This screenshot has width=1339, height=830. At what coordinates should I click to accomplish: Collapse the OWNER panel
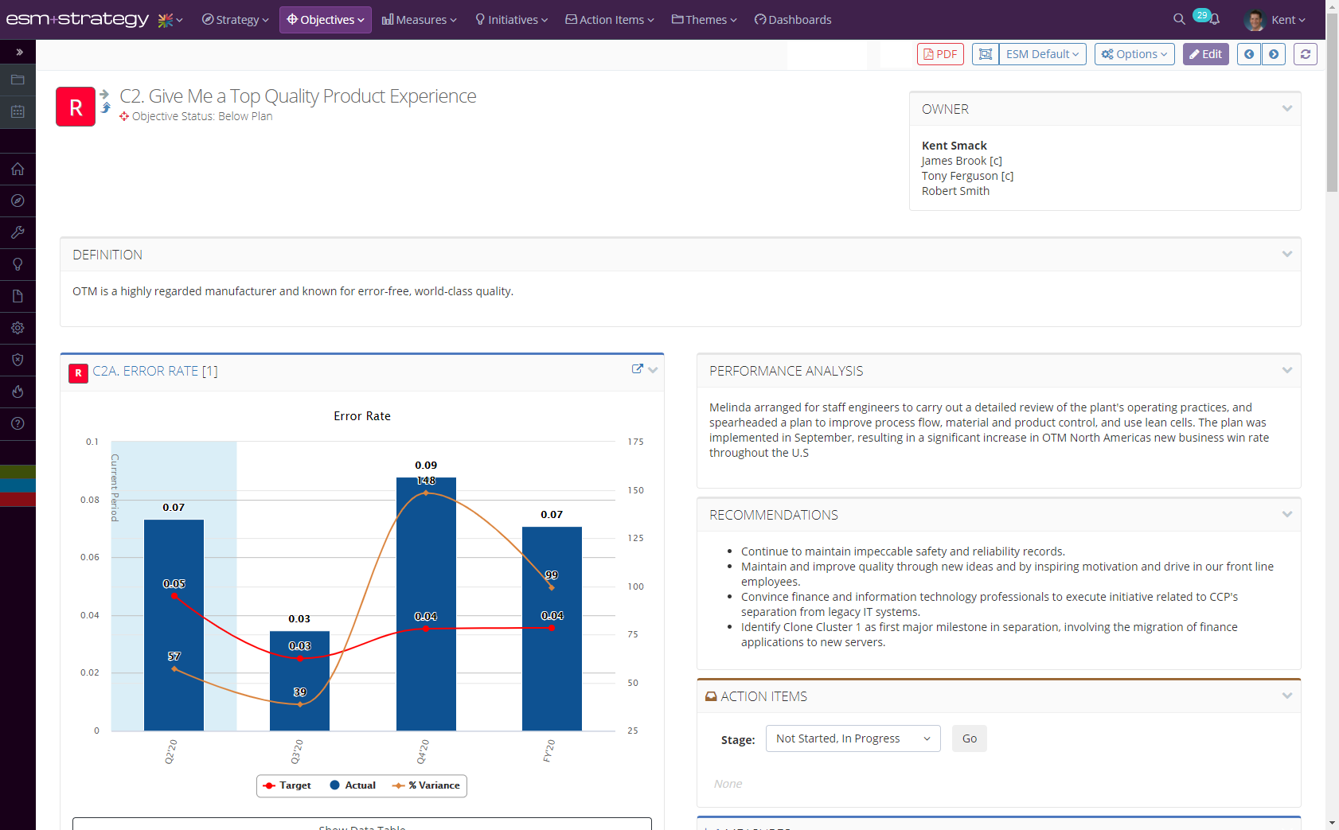pos(1287,108)
